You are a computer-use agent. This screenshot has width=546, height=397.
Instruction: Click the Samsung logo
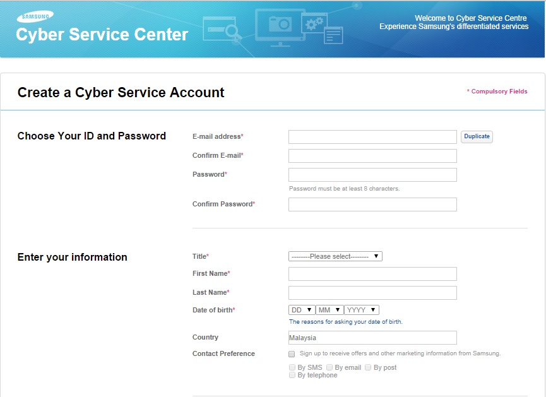click(35, 16)
